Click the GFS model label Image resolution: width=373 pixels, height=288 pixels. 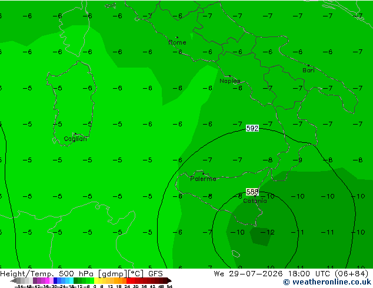pyautogui.click(x=155, y=274)
